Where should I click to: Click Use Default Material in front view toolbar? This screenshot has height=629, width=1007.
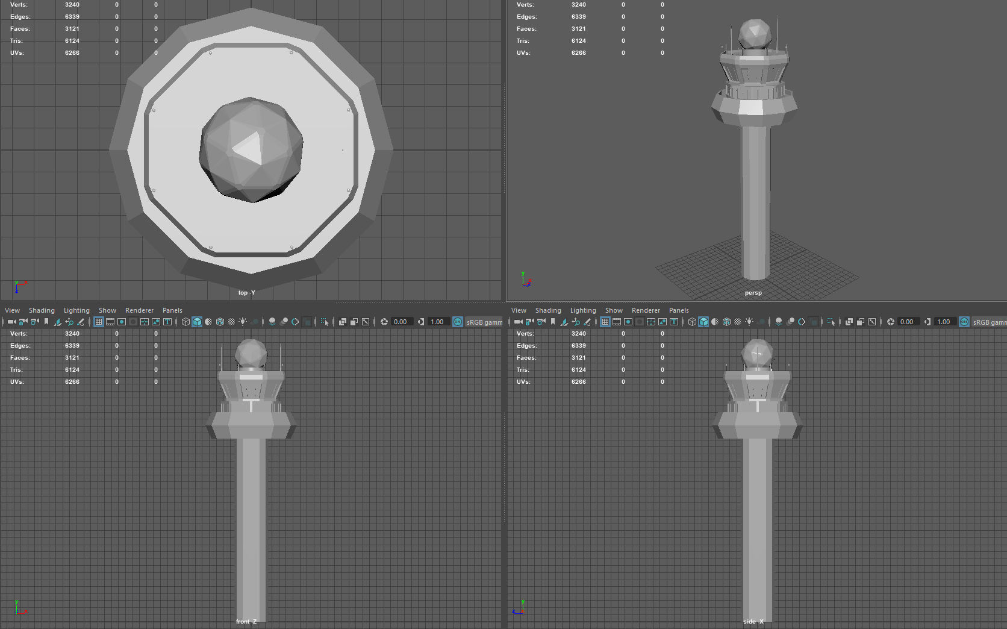tap(208, 322)
